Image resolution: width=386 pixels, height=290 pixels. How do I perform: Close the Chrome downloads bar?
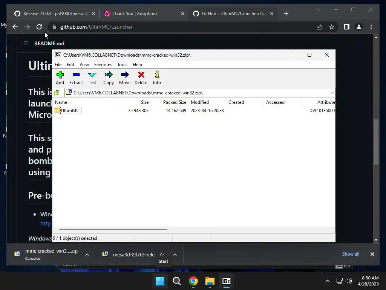pyautogui.click(x=372, y=254)
